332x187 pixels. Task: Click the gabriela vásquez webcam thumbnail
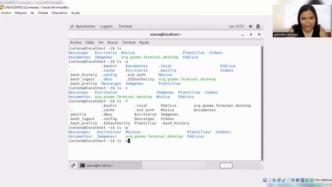point(302,21)
